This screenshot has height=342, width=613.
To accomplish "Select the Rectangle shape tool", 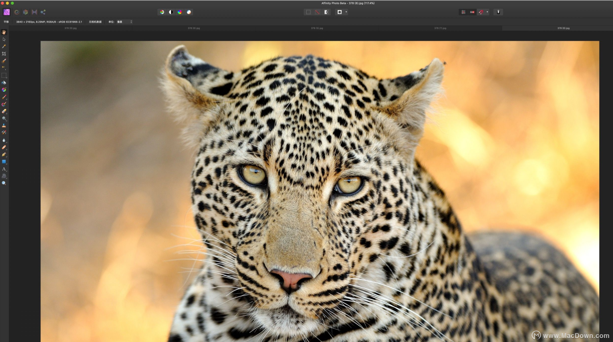I will click(4, 162).
